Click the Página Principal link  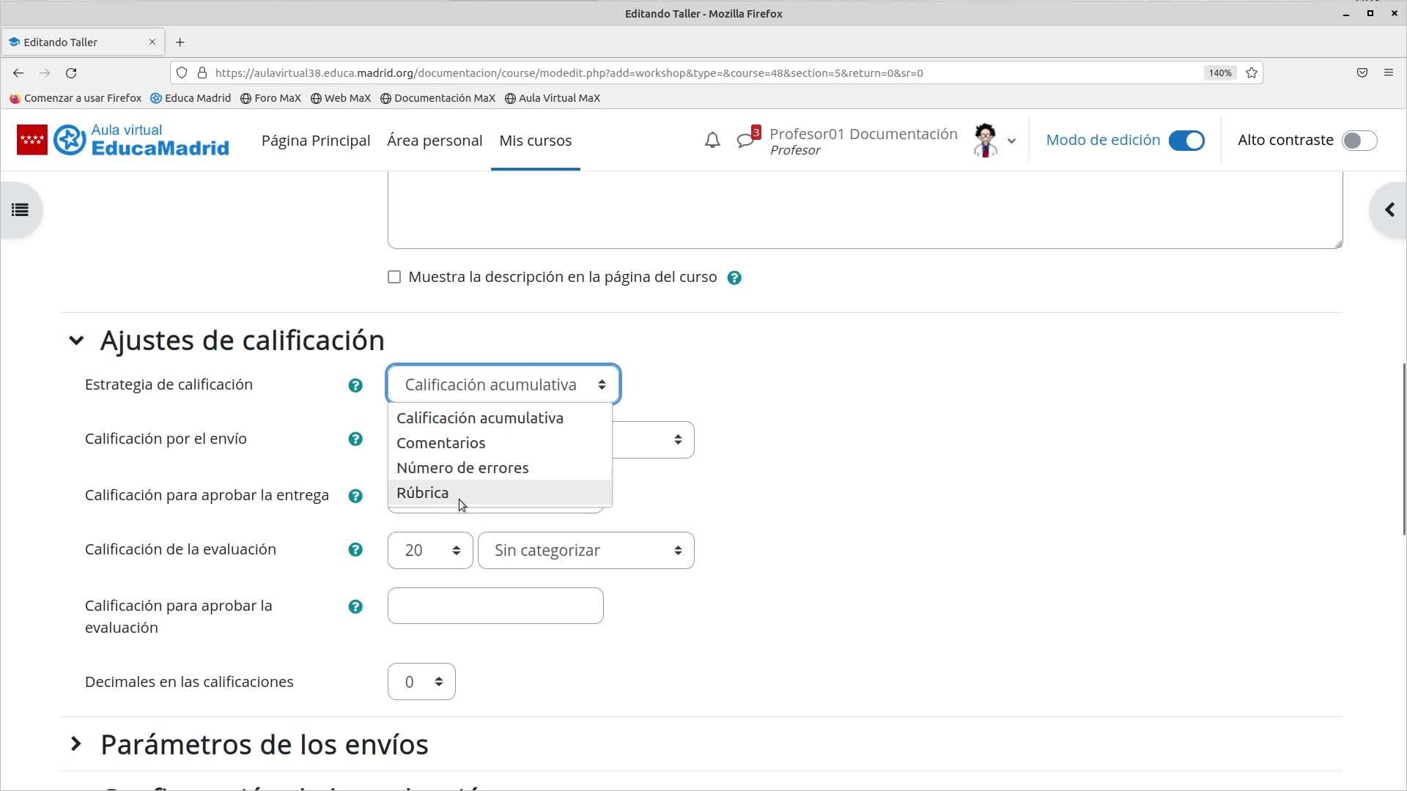316,141
